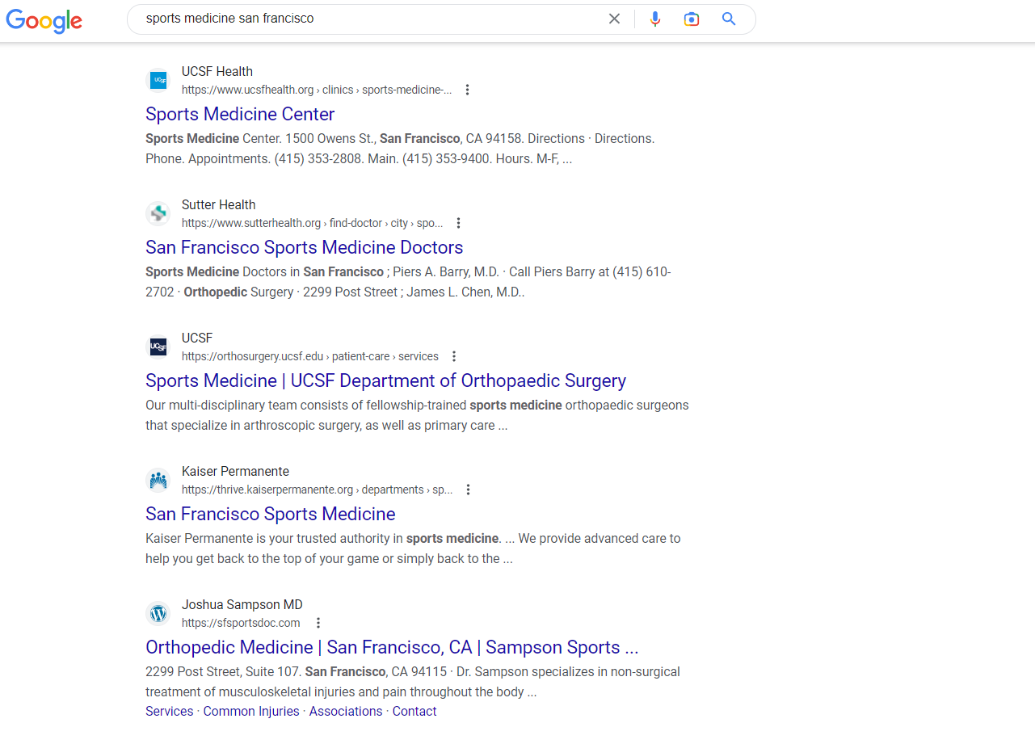This screenshot has height=744, width=1035.
Task: Open UCSF Department of Orthopaedic Surgery link
Action: click(x=385, y=380)
